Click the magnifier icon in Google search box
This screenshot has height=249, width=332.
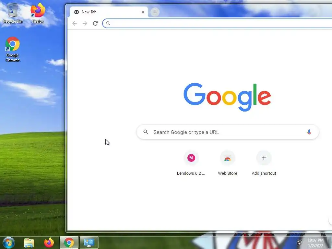[146, 132]
